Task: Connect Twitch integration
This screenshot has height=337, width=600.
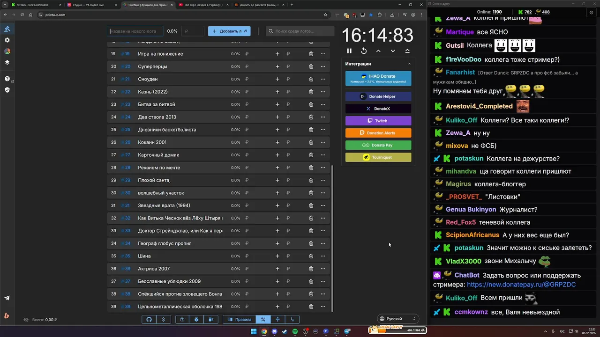Action: pos(378,121)
